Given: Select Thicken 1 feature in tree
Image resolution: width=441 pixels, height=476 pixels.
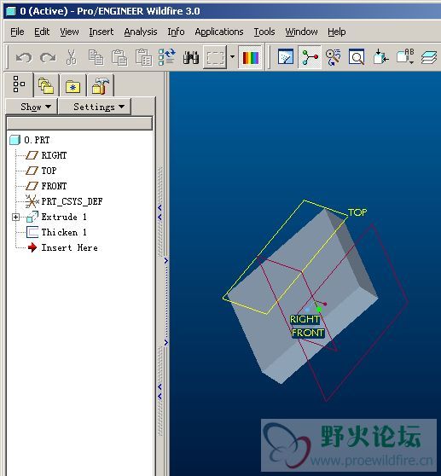Looking at the screenshot, I should (64, 232).
